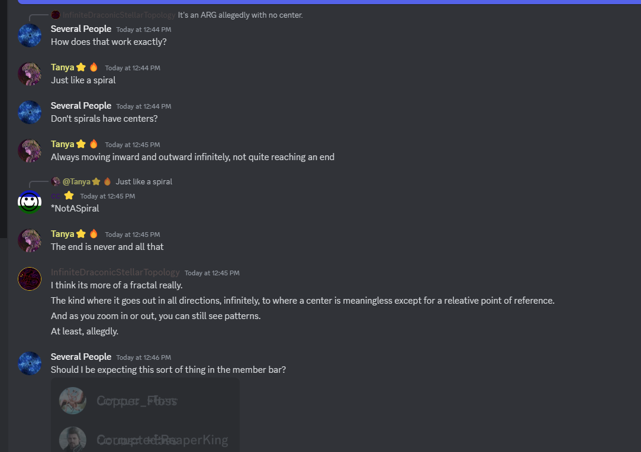Click the star badge beside the cc username
641x452 pixels.
pos(69,196)
